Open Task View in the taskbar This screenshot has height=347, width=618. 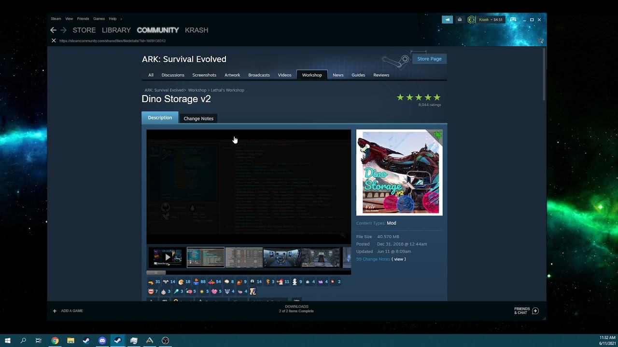point(39,340)
